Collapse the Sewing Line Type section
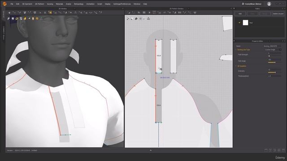Image resolution: width=287 pixels, height=161 pixels. [236, 50]
